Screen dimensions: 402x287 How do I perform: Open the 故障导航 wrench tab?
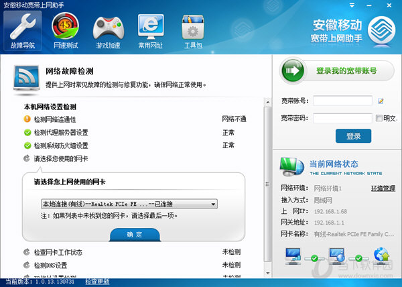(x=23, y=31)
